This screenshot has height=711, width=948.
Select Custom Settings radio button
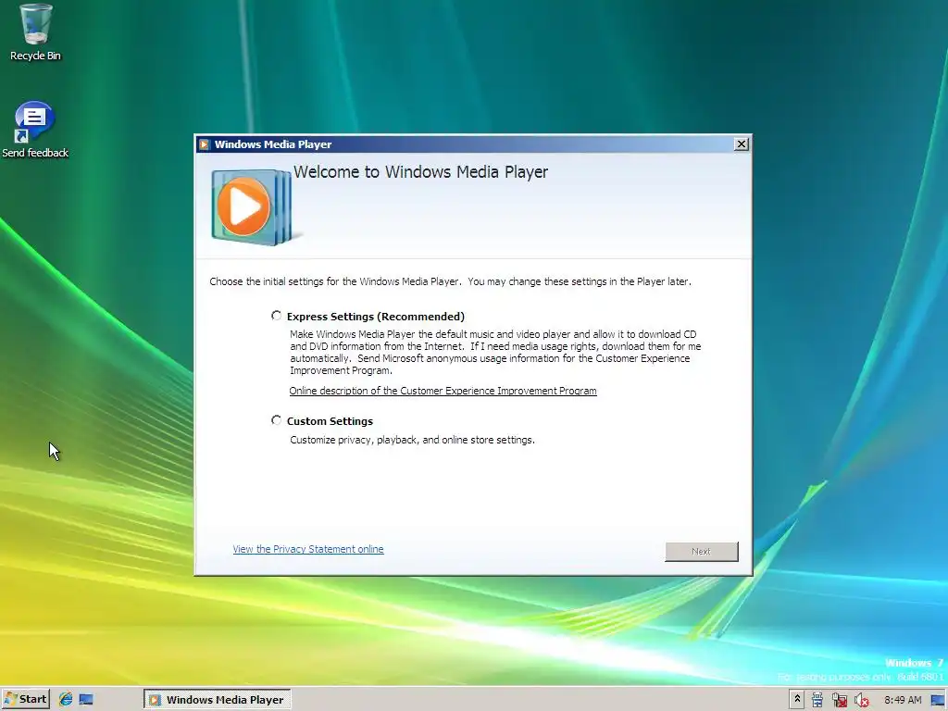tap(276, 420)
